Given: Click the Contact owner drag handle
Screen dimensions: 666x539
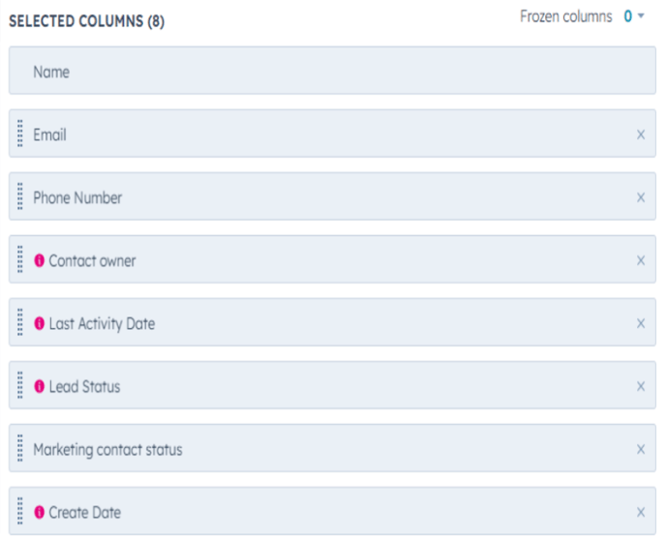Looking at the screenshot, I should [x=20, y=260].
